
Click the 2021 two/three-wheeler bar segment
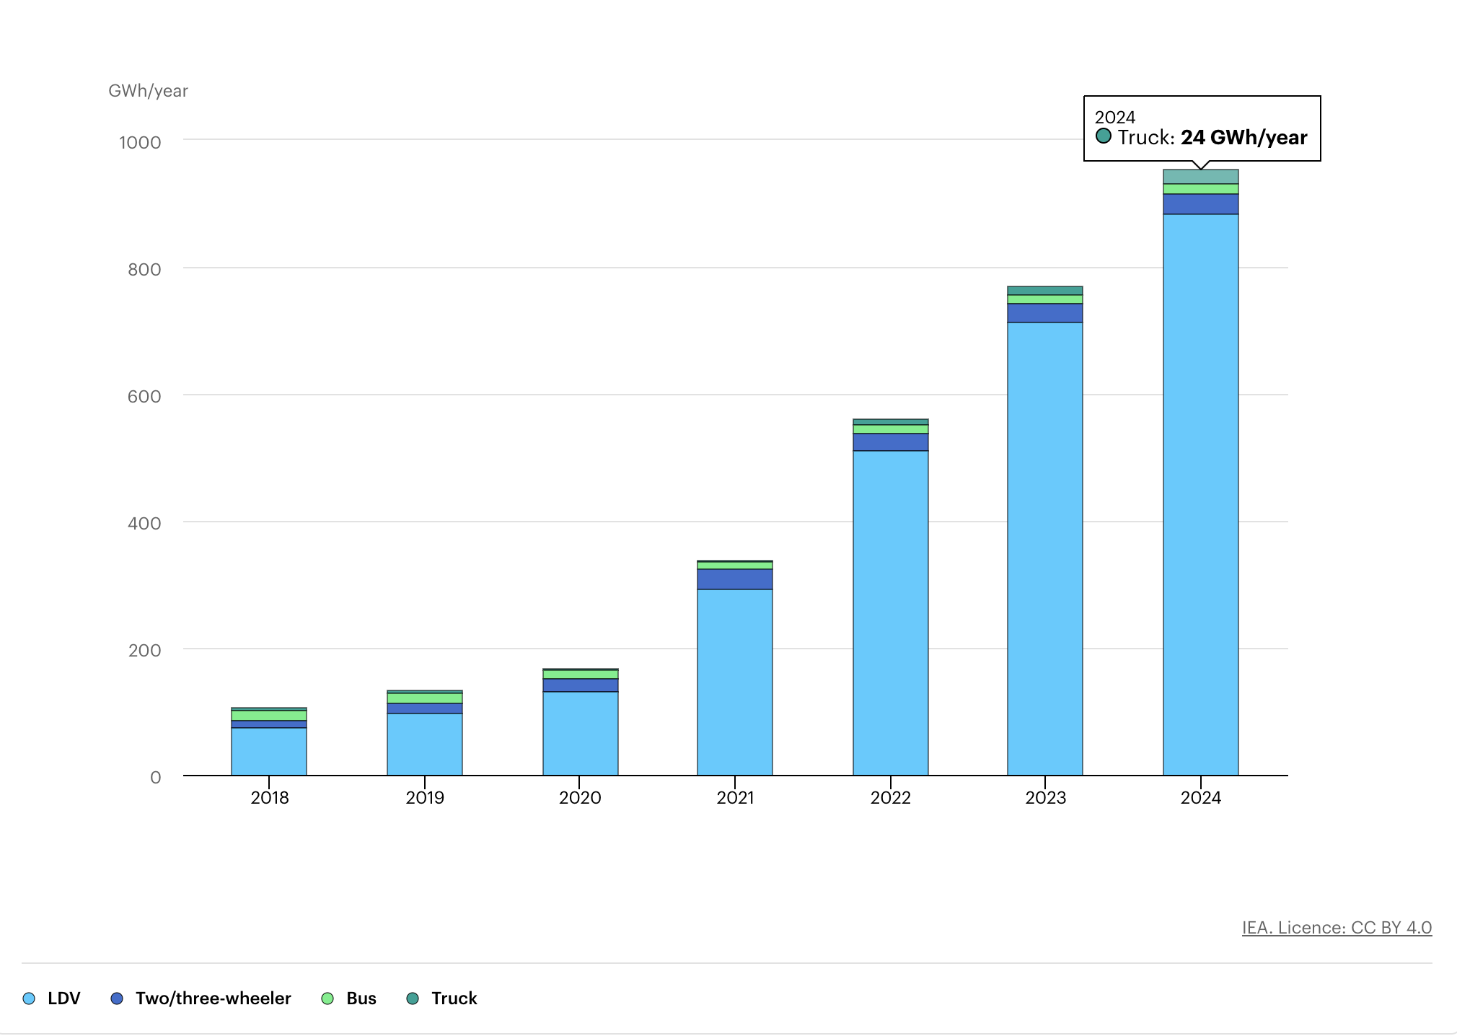(x=734, y=579)
